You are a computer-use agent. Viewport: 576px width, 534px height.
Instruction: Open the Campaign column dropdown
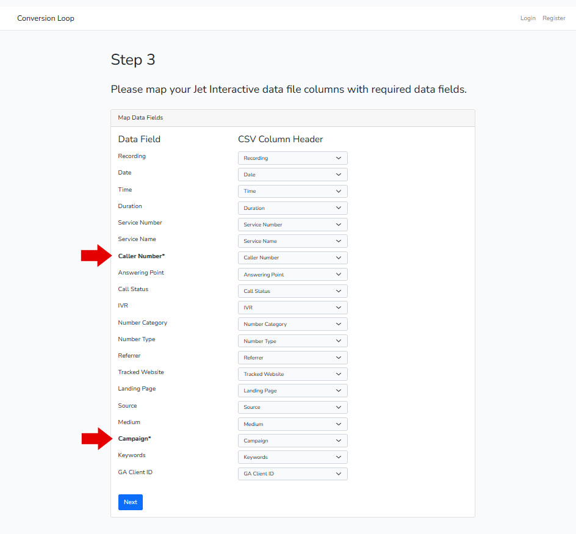click(292, 441)
